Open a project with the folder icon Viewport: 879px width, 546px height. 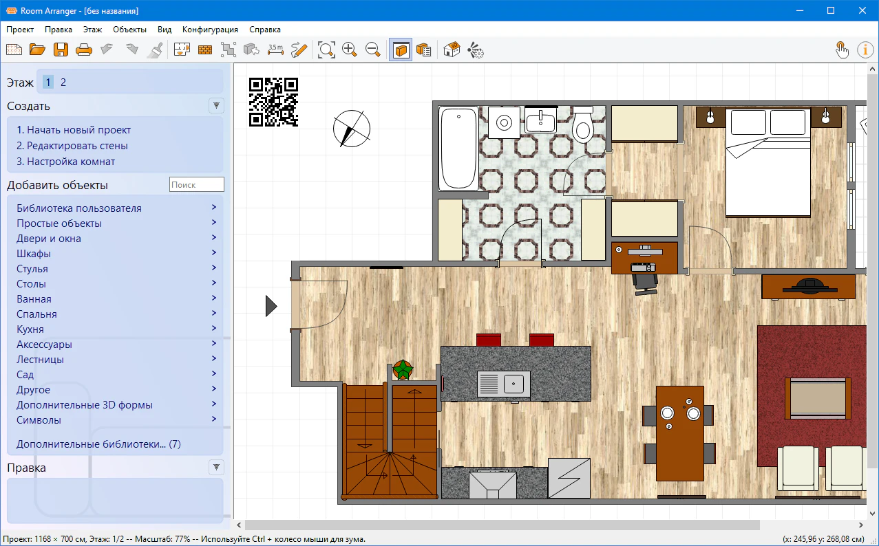(x=37, y=50)
